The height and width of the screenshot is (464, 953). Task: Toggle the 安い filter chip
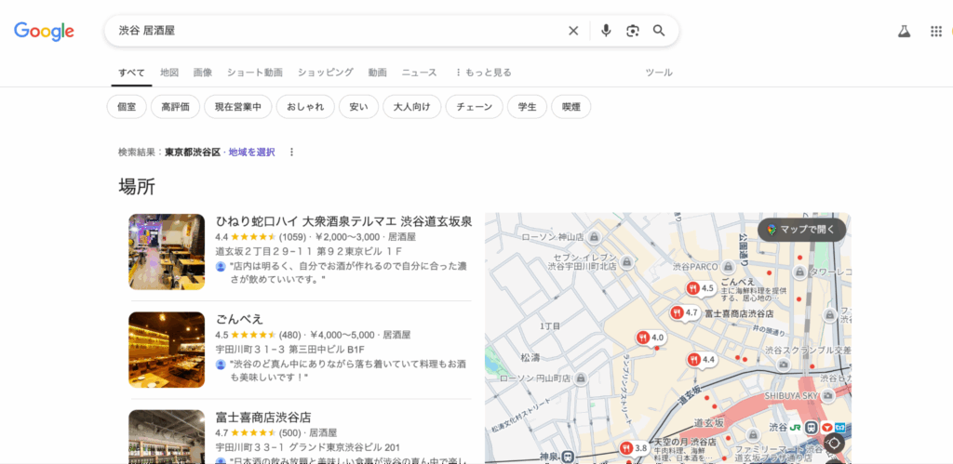(x=358, y=107)
